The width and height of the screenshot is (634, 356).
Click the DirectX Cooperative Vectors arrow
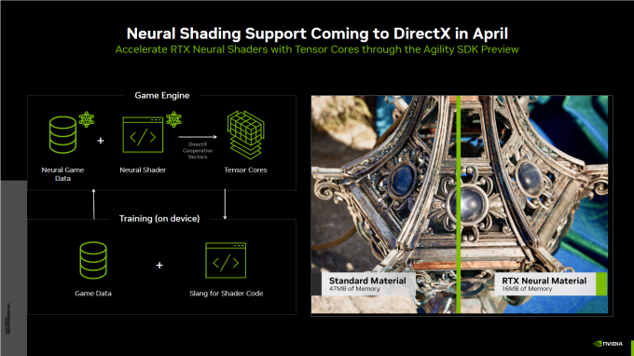pyautogui.click(x=198, y=137)
